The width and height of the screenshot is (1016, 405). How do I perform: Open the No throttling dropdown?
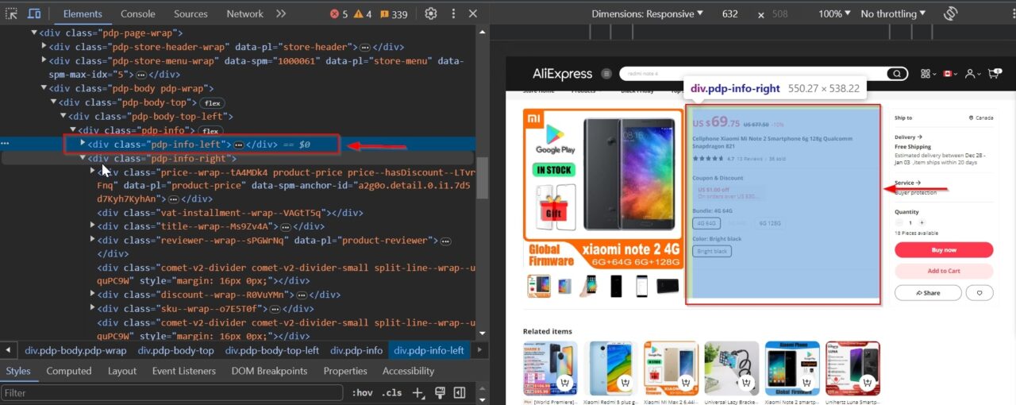point(893,13)
